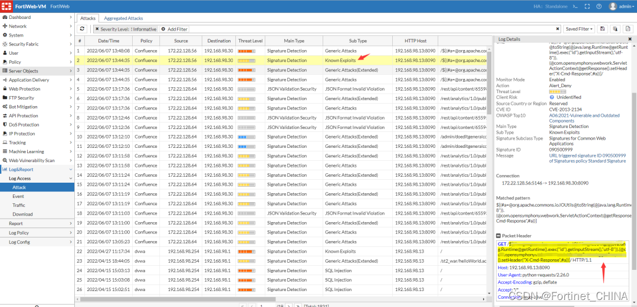
Task: Open the Log Config menu
Action: coord(37,242)
